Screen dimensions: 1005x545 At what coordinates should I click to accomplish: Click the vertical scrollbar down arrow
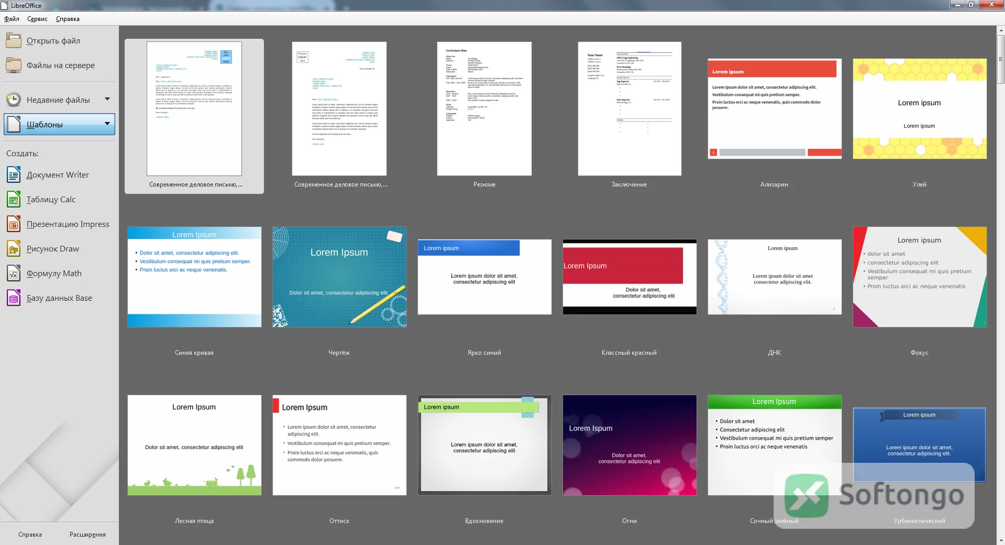(x=1001, y=541)
